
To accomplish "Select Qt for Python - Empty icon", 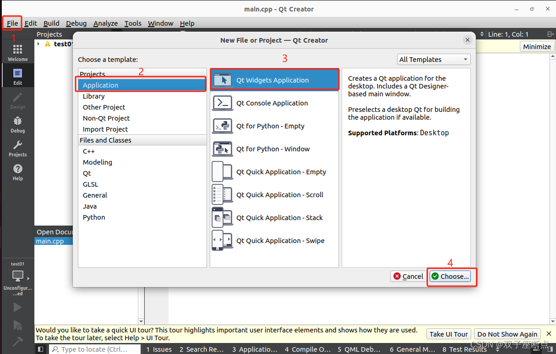I will pos(223,126).
